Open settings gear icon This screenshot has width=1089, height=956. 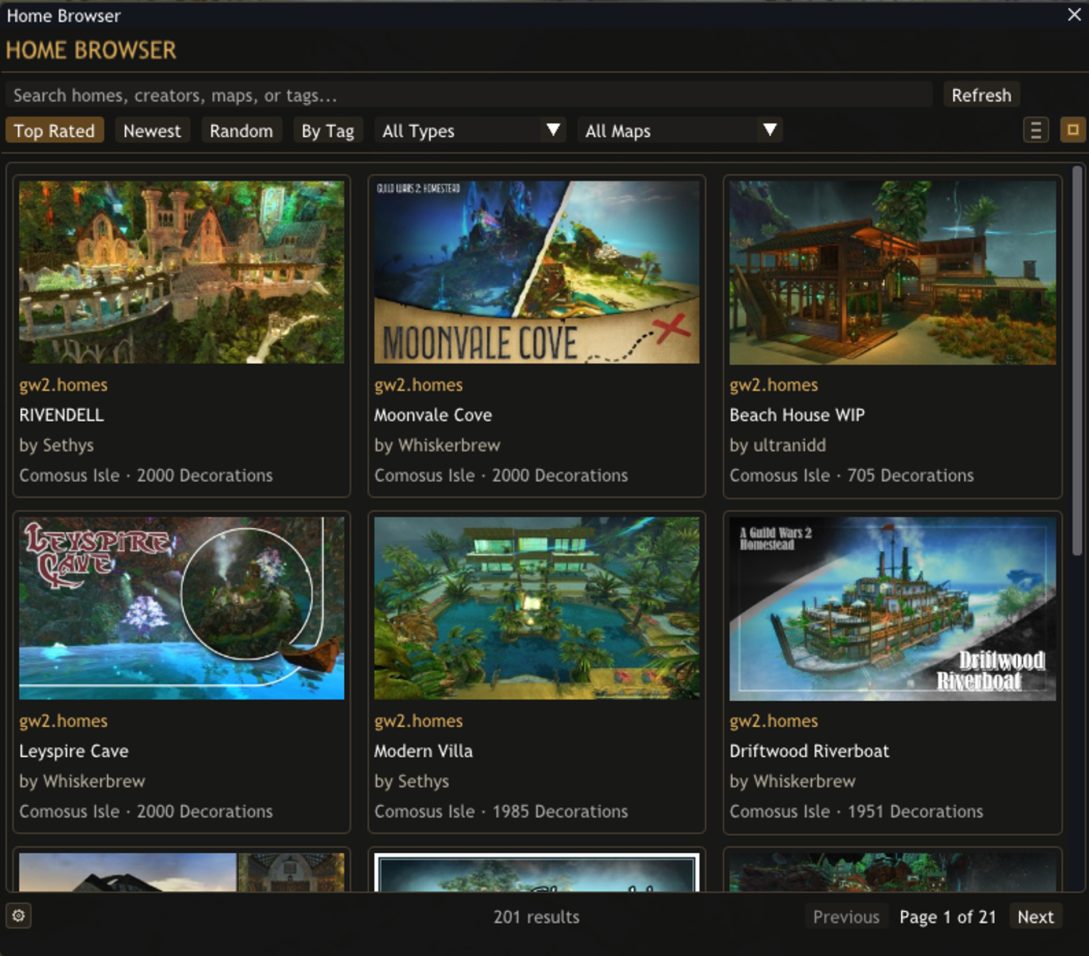tap(19, 916)
